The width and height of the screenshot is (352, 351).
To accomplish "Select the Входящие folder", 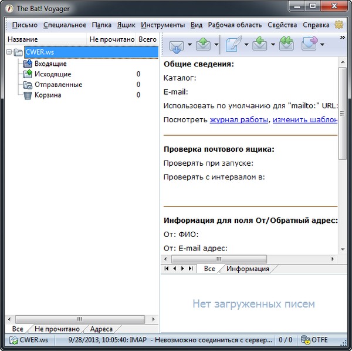I will [x=50, y=63].
